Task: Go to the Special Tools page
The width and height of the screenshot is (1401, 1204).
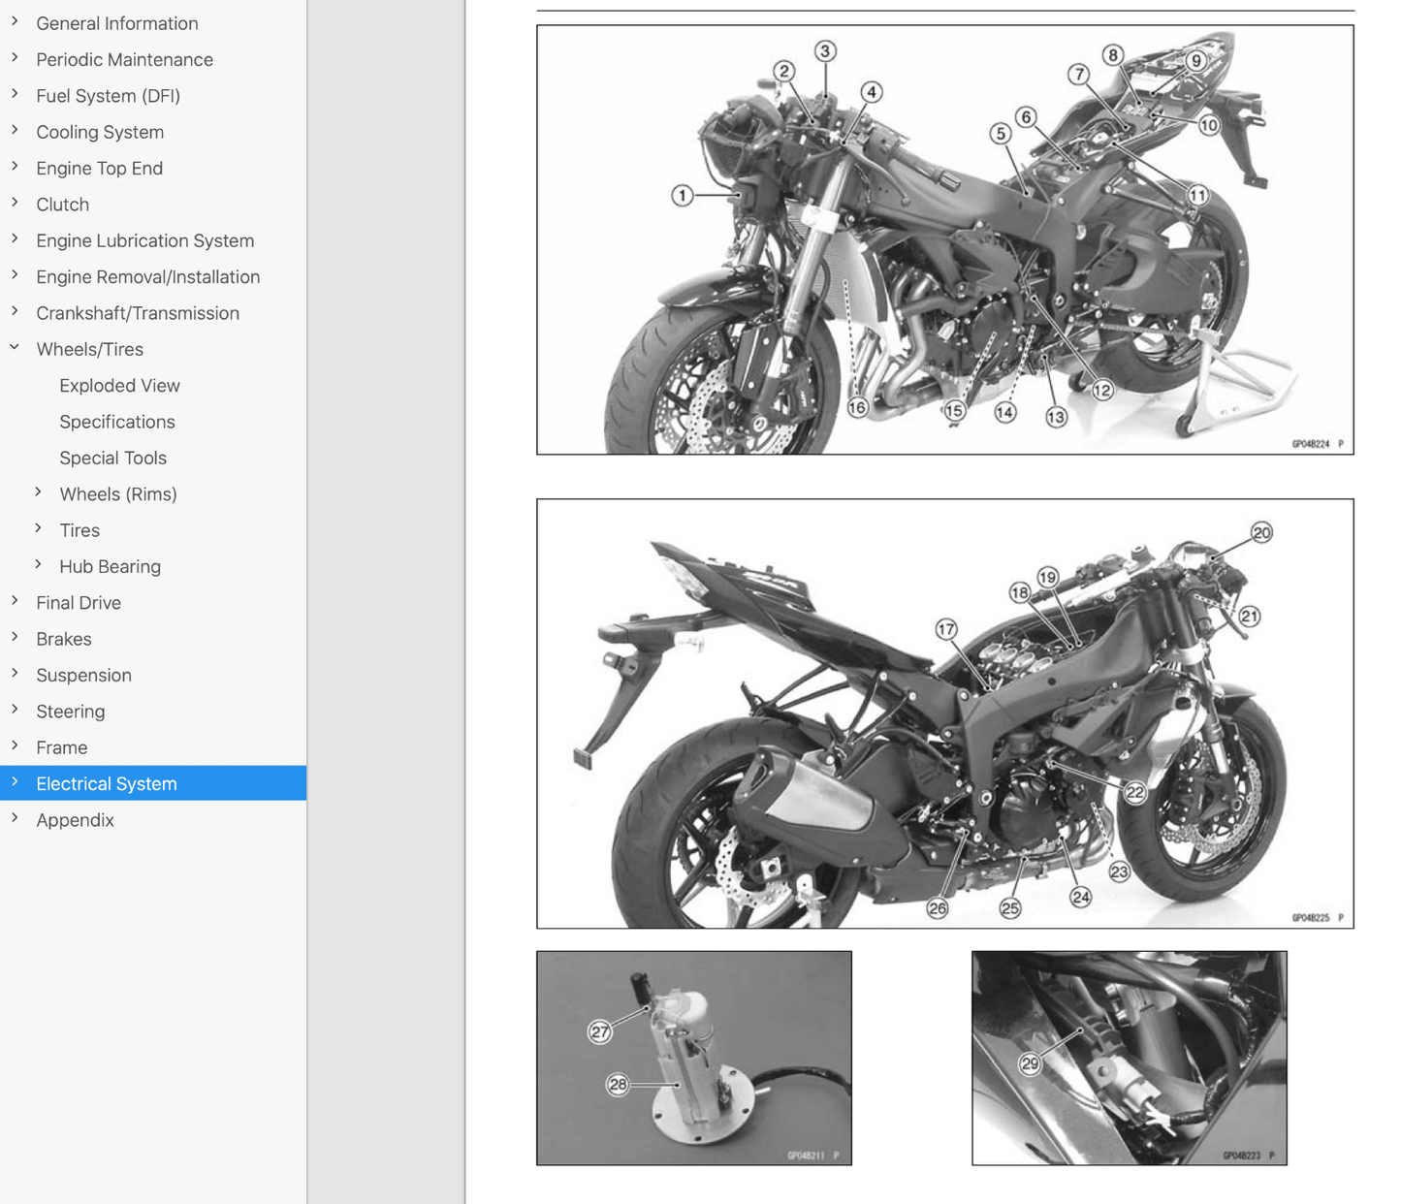Action: click(x=112, y=458)
